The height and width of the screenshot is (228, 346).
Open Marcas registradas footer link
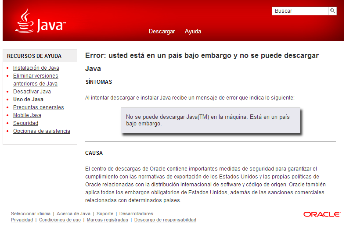pos(108,220)
